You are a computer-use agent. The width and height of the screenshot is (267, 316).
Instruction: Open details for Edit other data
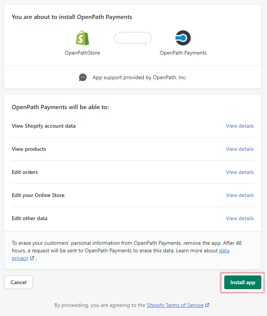240,218
